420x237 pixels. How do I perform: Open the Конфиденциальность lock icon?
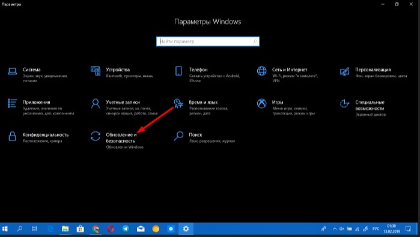(x=13, y=136)
